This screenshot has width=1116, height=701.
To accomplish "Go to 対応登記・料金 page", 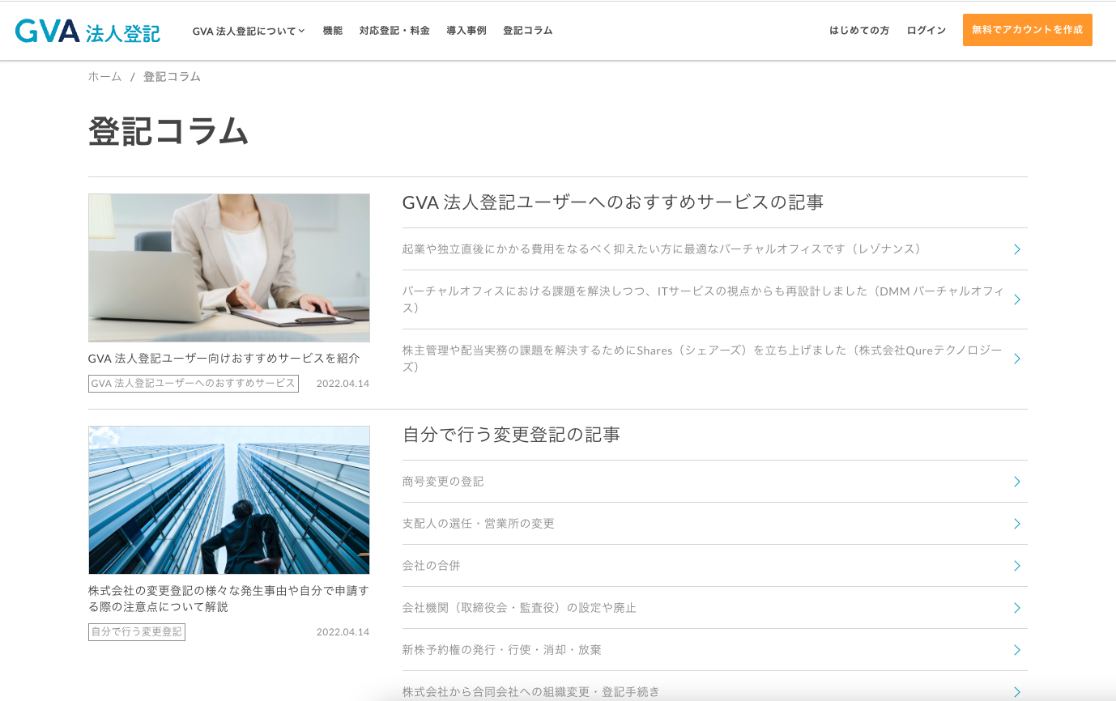I will click(394, 31).
